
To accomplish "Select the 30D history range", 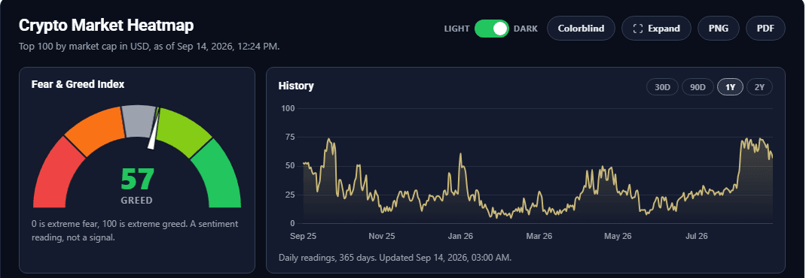I will tap(663, 87).
